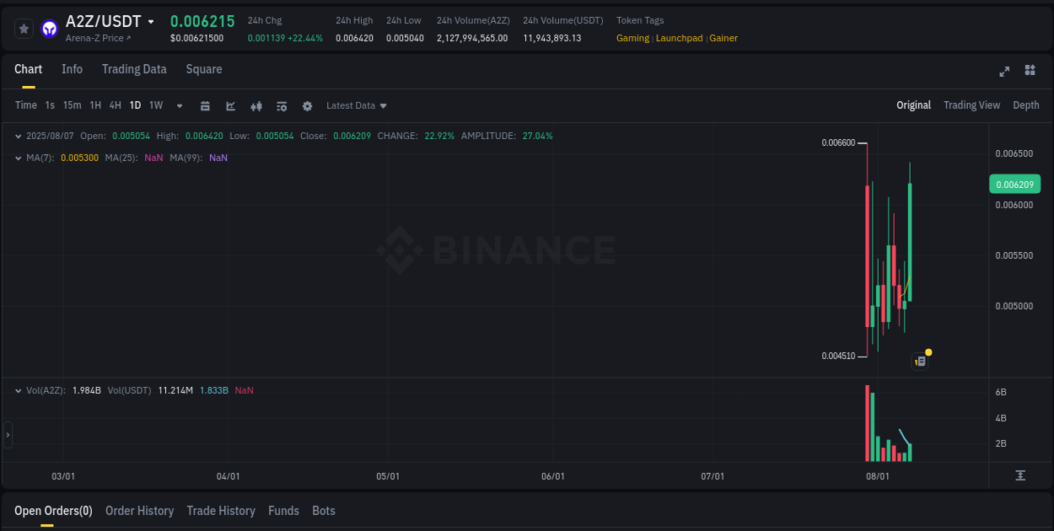
Task: Toggle the favorite star for A2Z/USDT
Action: (24, 28)
